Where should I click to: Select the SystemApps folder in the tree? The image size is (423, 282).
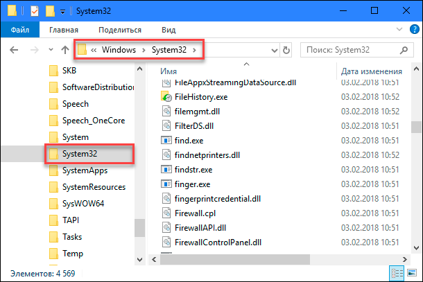pos(78,170)
